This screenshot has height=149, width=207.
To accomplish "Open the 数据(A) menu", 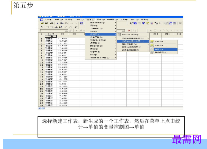I will 69,20.
